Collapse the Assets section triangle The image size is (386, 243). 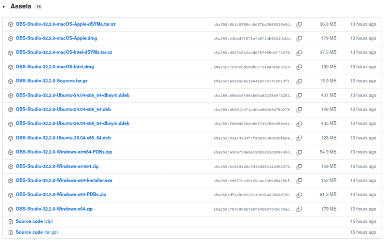(4, 7)
